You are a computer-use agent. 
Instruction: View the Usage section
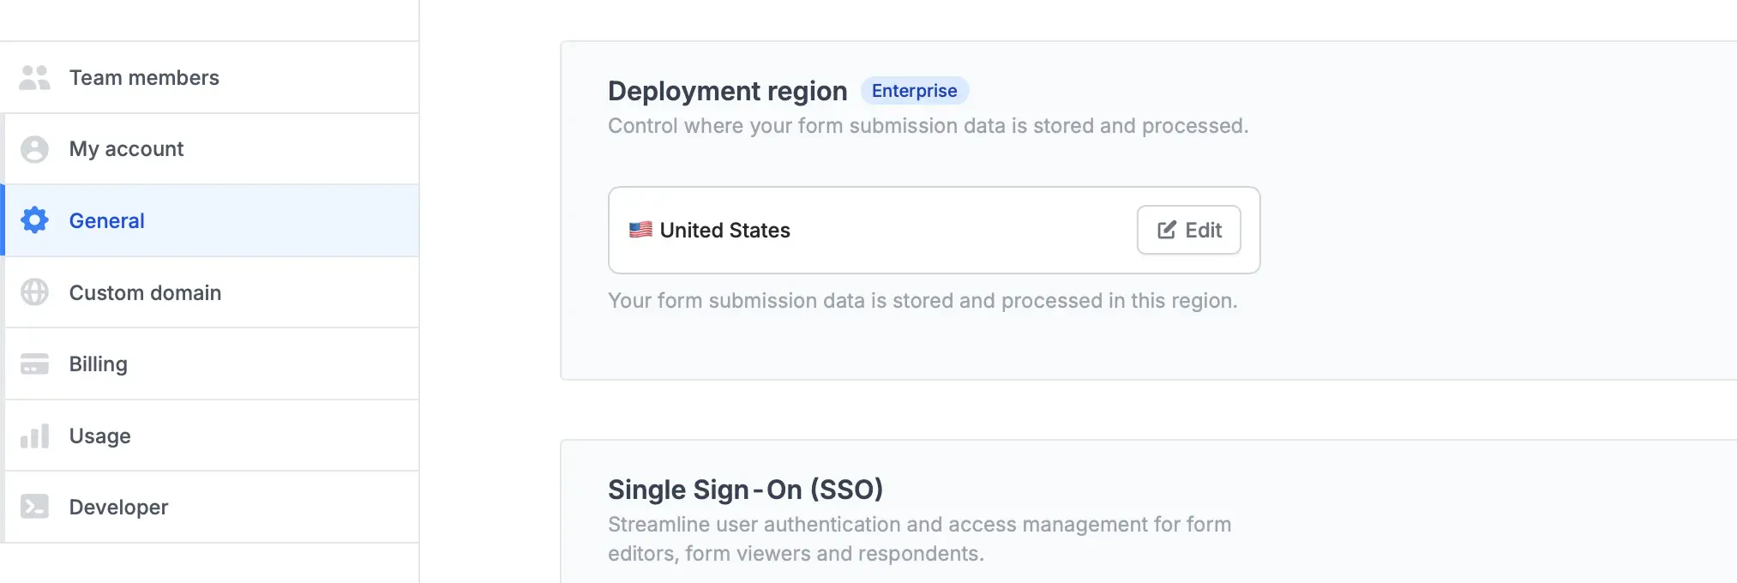tap(210, 436)
